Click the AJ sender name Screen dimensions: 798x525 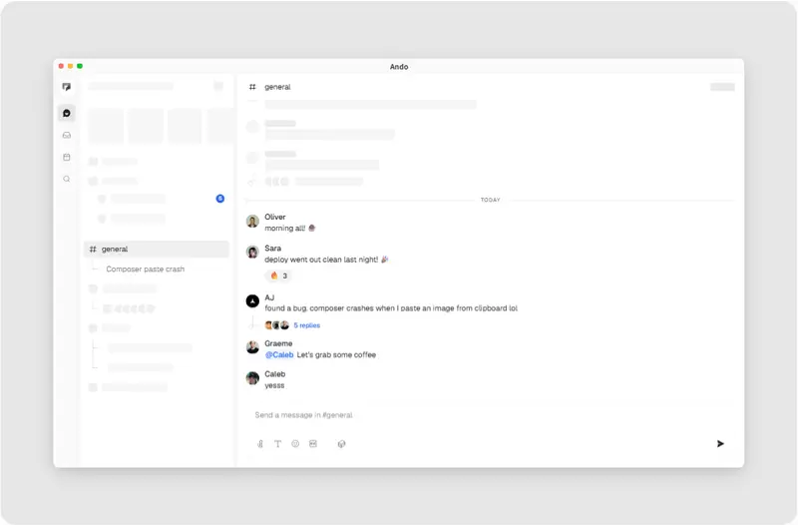point(269,297)
